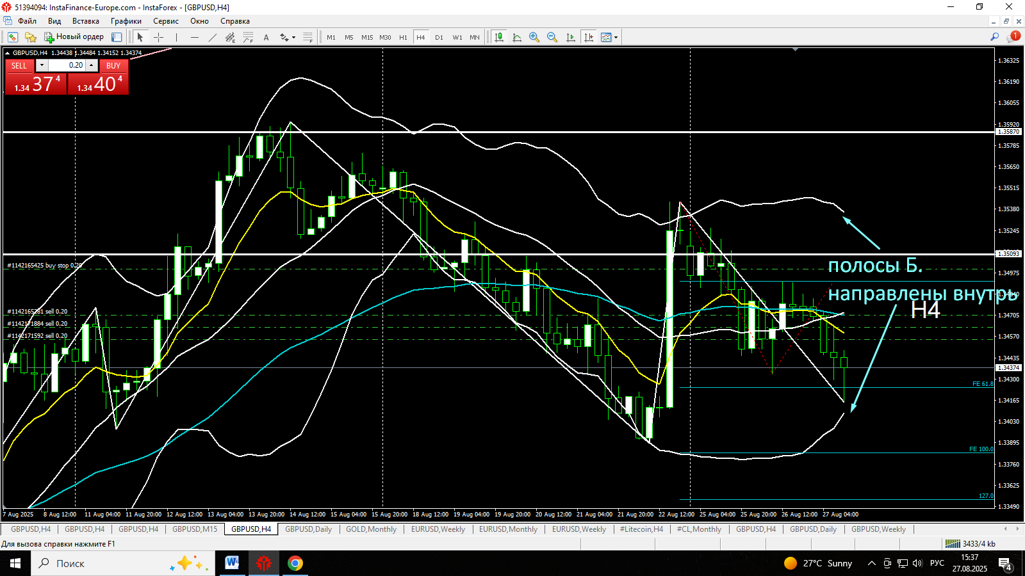Open the chart templates dropdown
The height and width of the screenshot is (576, 1025).
(x=616, y=37)
